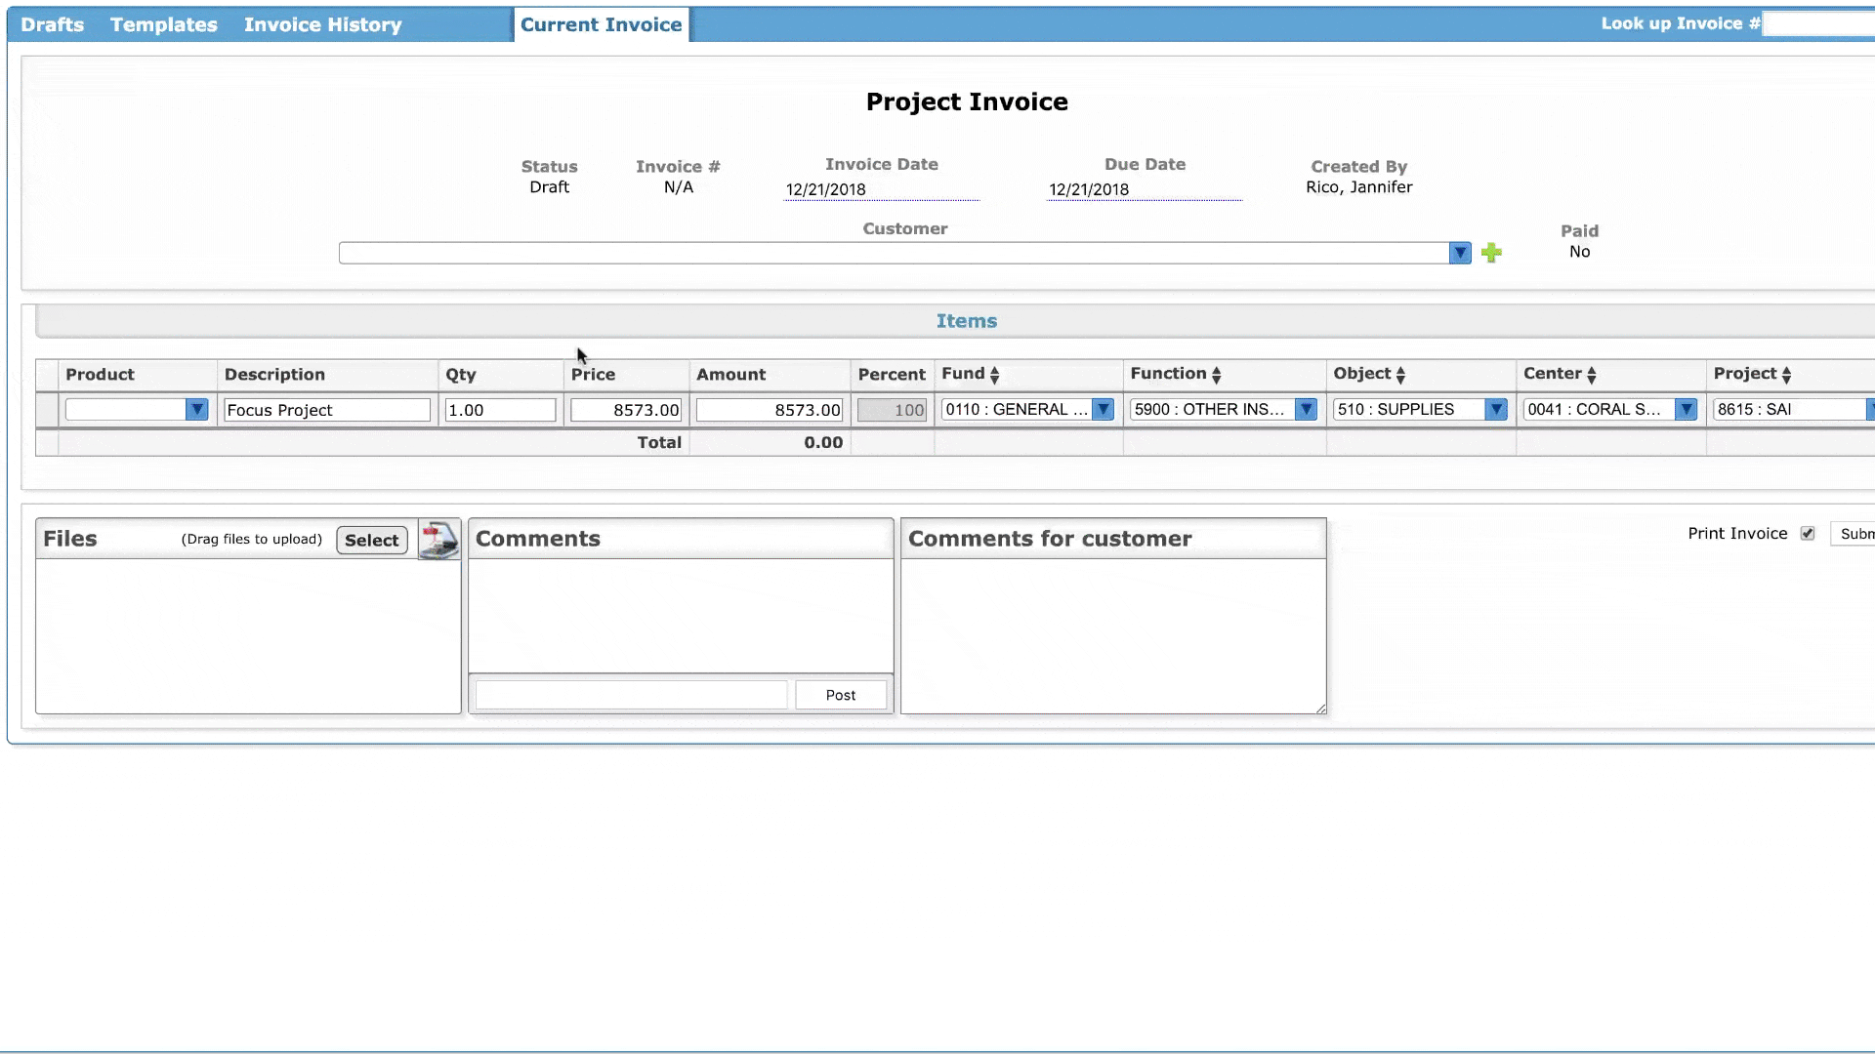This screenshot has height=1054, width=1875.
Task: Open the scanner icon in the Files panel
Action: click(439, 539)
